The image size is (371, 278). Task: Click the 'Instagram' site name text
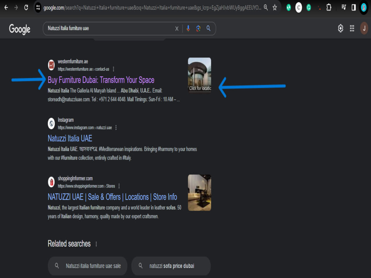(x=66, y=120)
